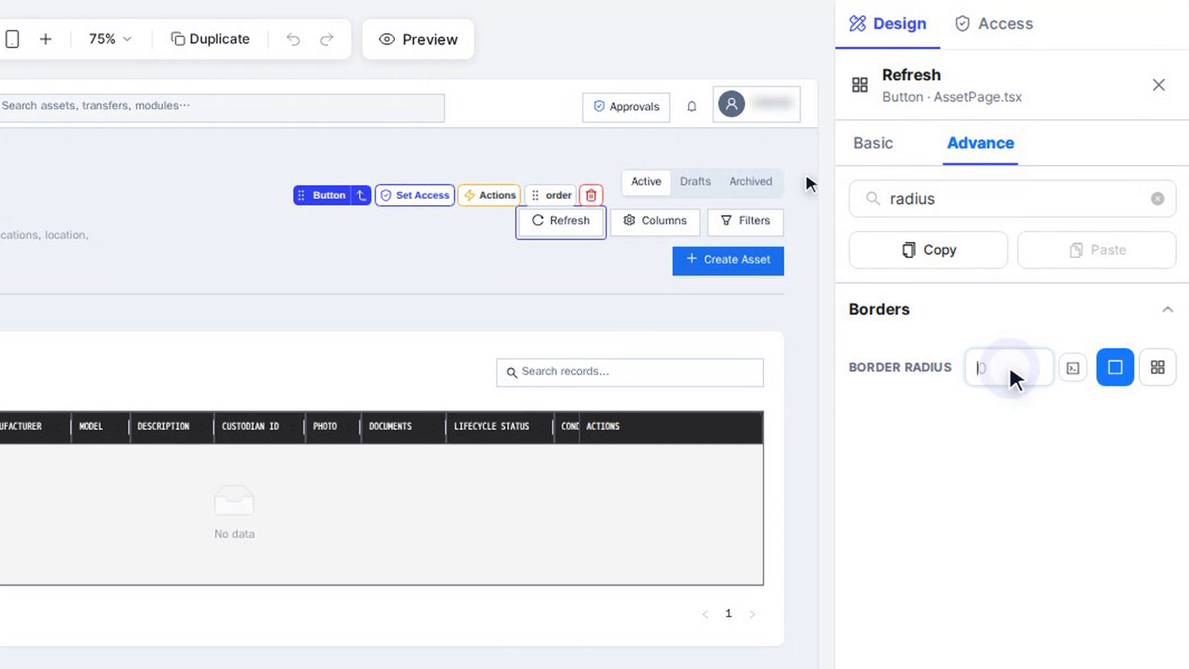Click the mobile device view icon
The width and height of the screenshot is (1189, 669).
point(12,39)
